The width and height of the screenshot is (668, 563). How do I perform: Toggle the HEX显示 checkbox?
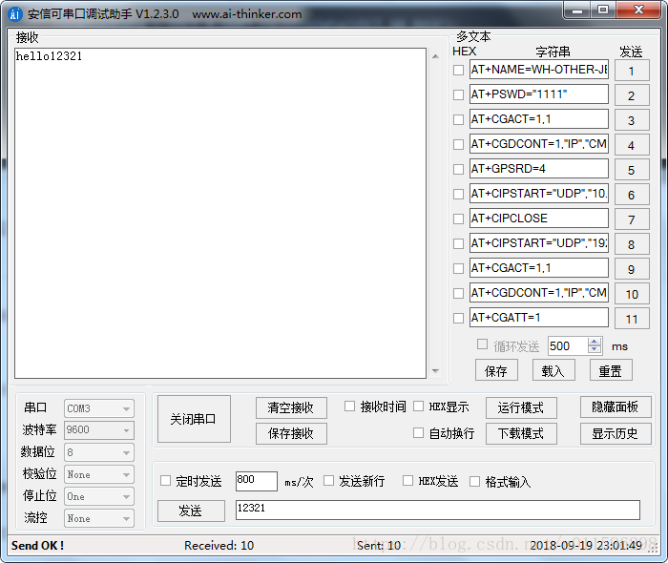click(419, 407)
